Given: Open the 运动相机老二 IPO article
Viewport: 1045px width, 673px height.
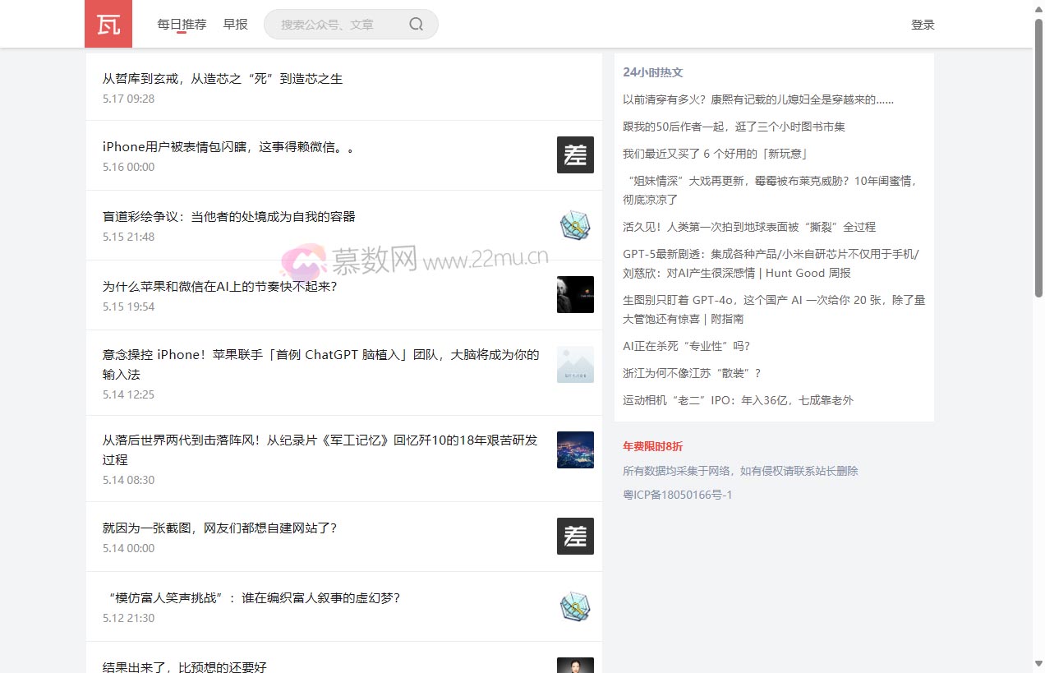Looking at the screenshot, I should (738, 400).
